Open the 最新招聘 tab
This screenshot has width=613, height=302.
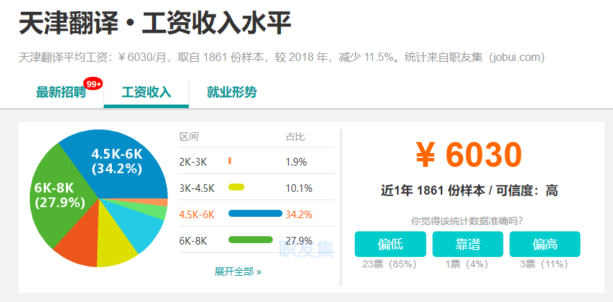(x=61, y=93)
